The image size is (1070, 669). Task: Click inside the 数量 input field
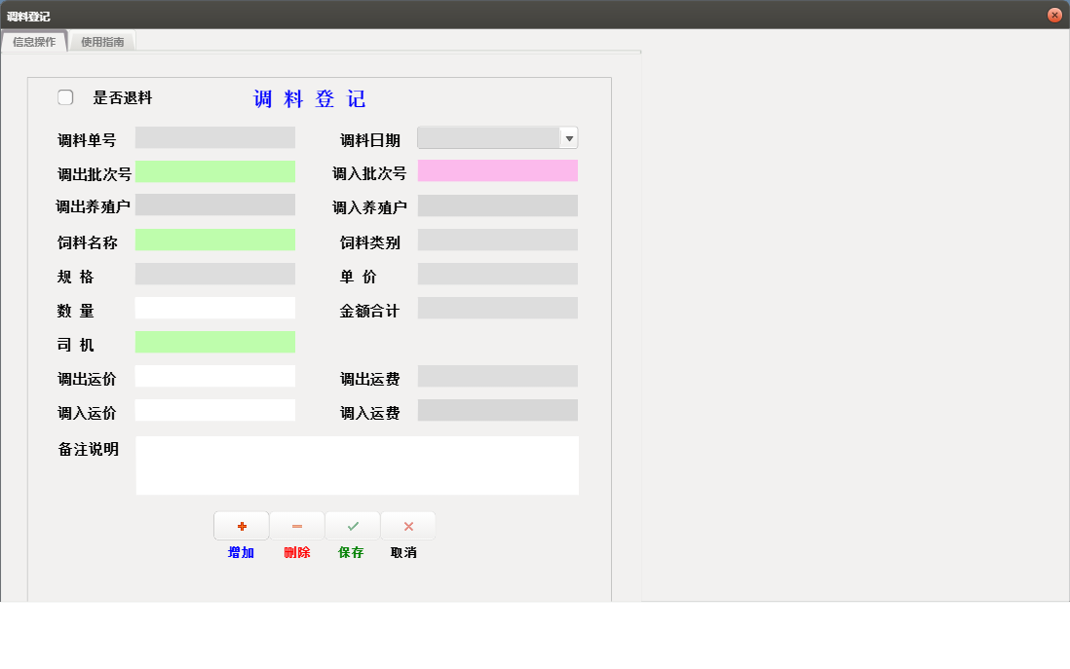(x=215, y=308)
